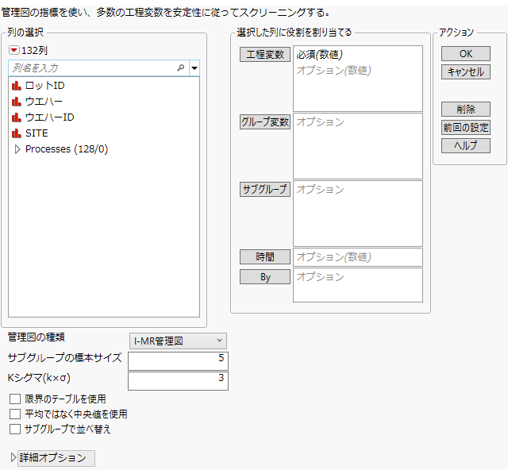
Task: Click the キャンセル button
Action: tap(465, 71)
